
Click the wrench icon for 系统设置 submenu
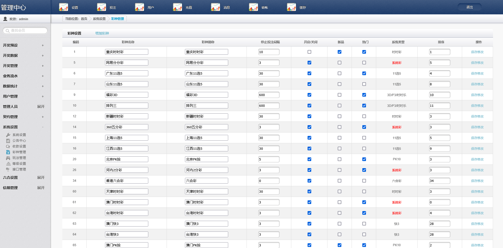coord(8,135)
